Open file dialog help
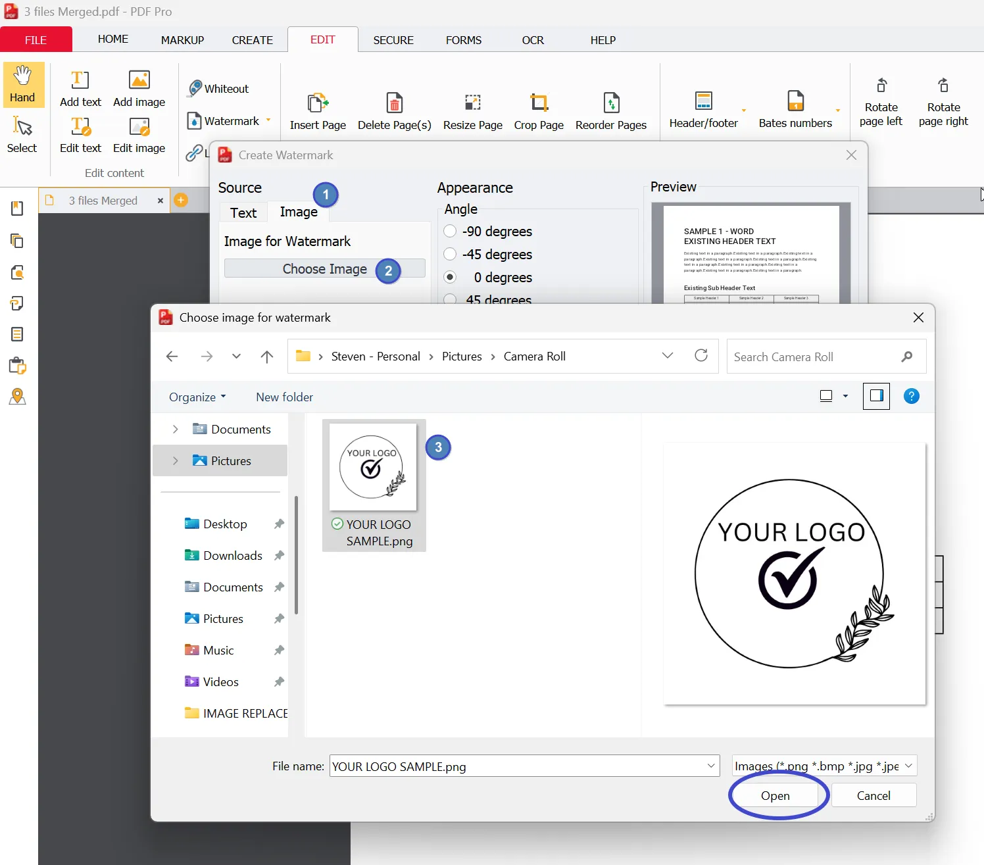The width and height of the screenshot is (984, 865). [911, 396]
